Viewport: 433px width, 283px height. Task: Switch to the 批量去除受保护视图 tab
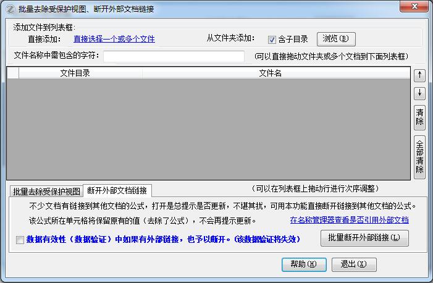pyautogui.click(x=47, y=191)
